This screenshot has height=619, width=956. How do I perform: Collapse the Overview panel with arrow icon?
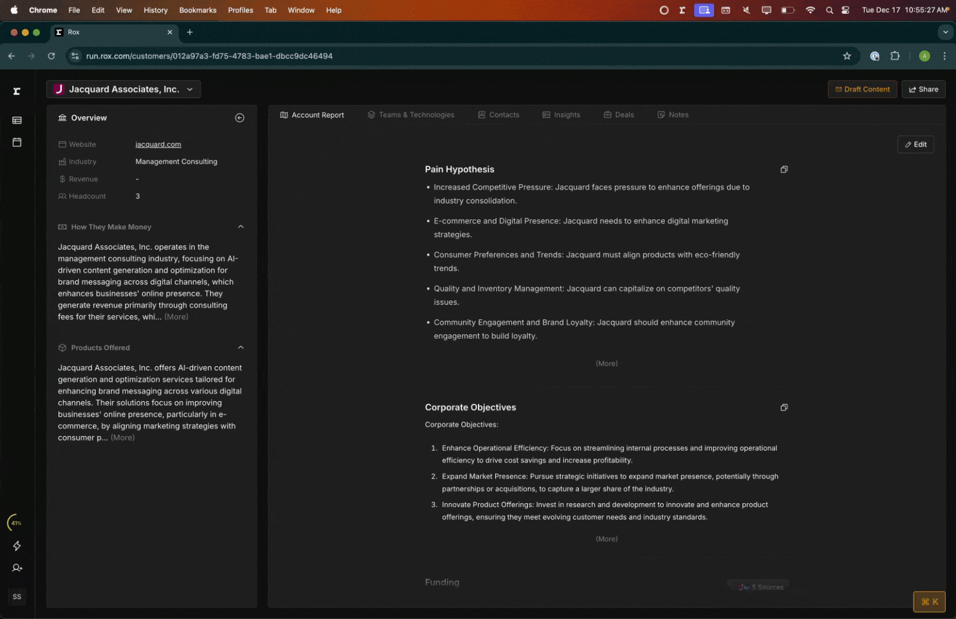[x=240, y=118]
